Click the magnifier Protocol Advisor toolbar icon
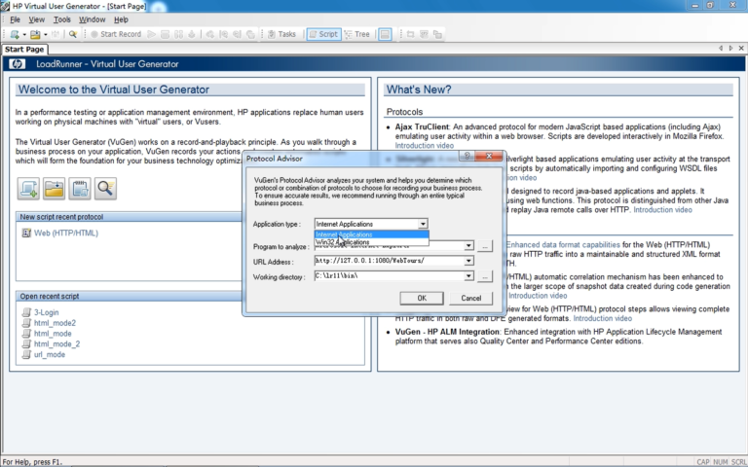The height and width of the screenshot is (467, 748). [x=73, y=34]
